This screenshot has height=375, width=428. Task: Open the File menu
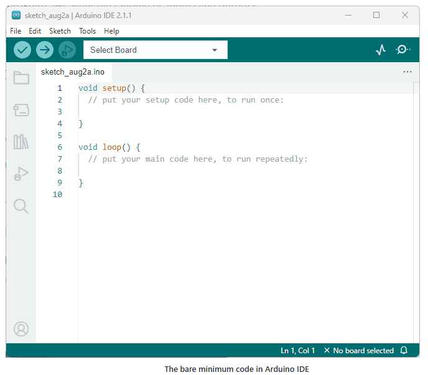point(16,30)
